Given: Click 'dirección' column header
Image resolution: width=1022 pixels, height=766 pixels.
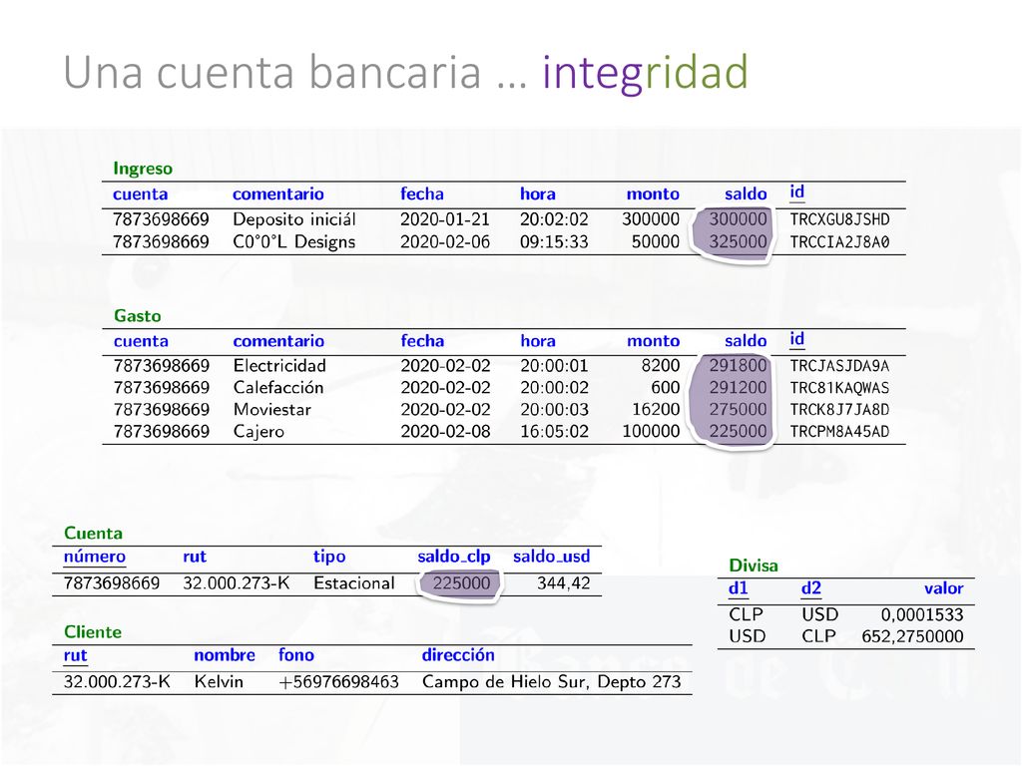Looking at the screenshot, I should click(x=458, y=655).
